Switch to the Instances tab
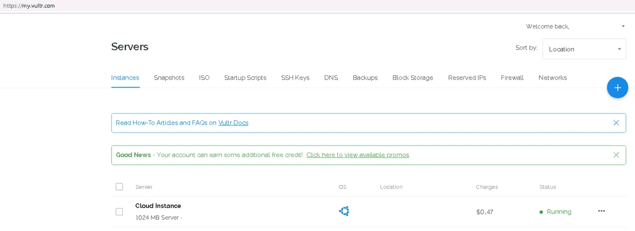 pos(125,78)
